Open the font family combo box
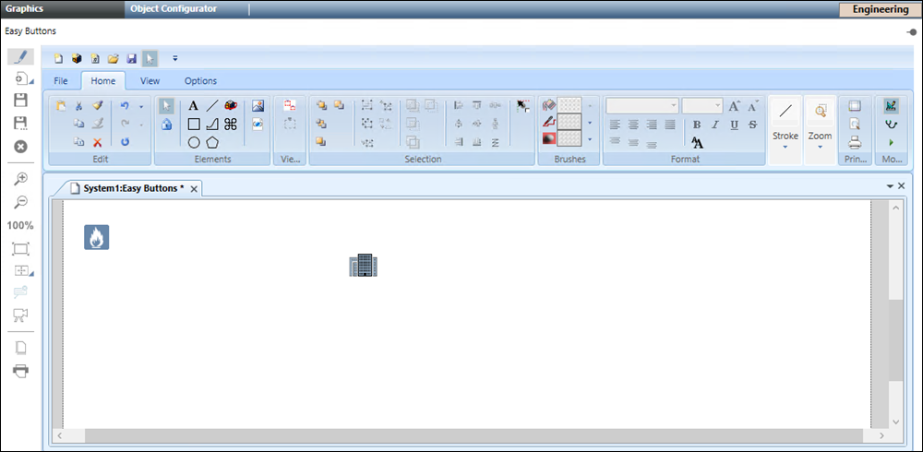 click(x=642, y=106)
